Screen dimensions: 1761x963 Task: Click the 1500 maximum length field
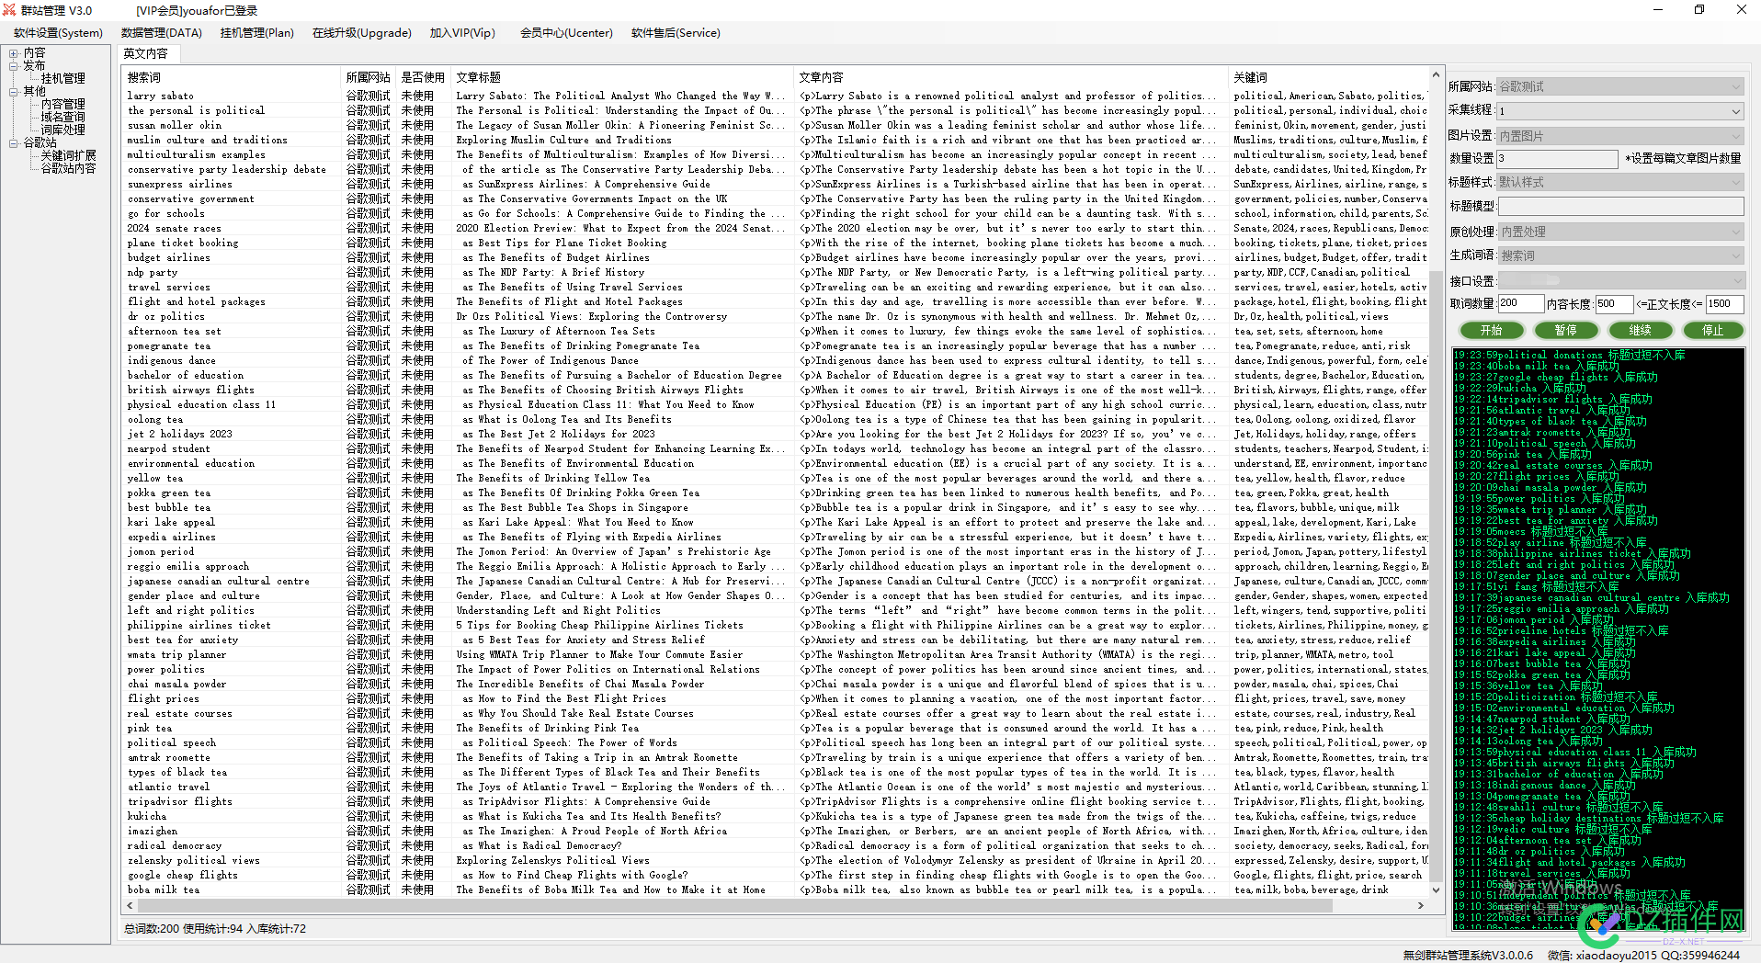pyautogui.click(x=1724, y=303)
